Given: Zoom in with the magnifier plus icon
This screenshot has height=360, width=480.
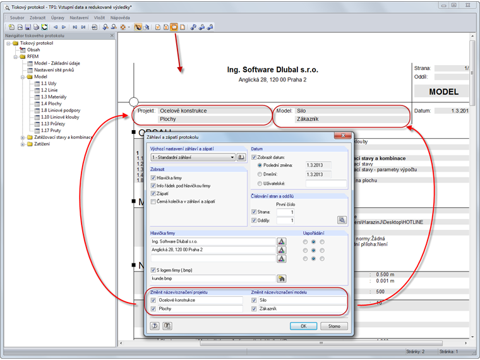Looking at the screenshot, I should coord(105,27).
